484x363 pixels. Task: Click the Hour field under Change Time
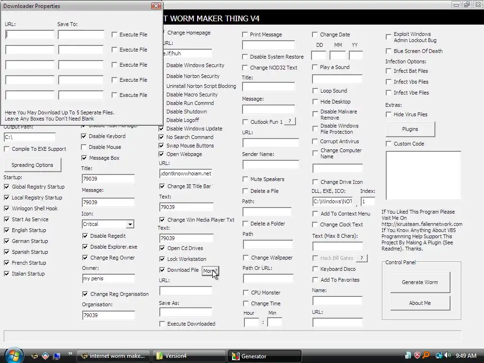251,322
